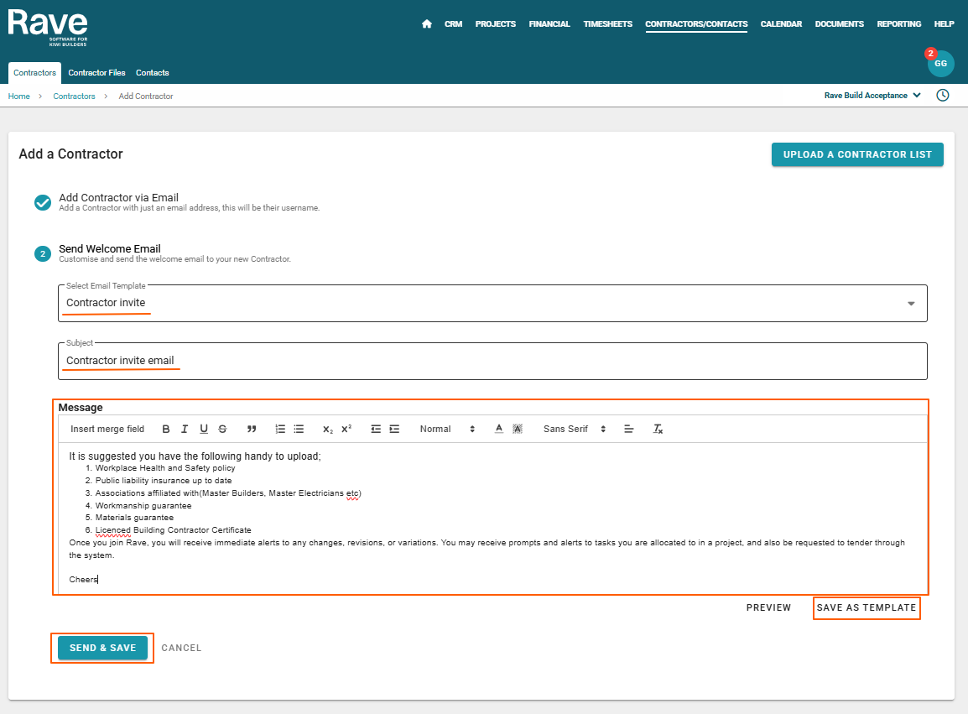The image size is (968, 714).
Task: Click the Contractors breadcrumb link
Action: (74, 96)
